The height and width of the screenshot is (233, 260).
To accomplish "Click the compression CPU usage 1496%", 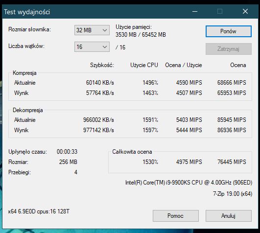I will (150, 83).
